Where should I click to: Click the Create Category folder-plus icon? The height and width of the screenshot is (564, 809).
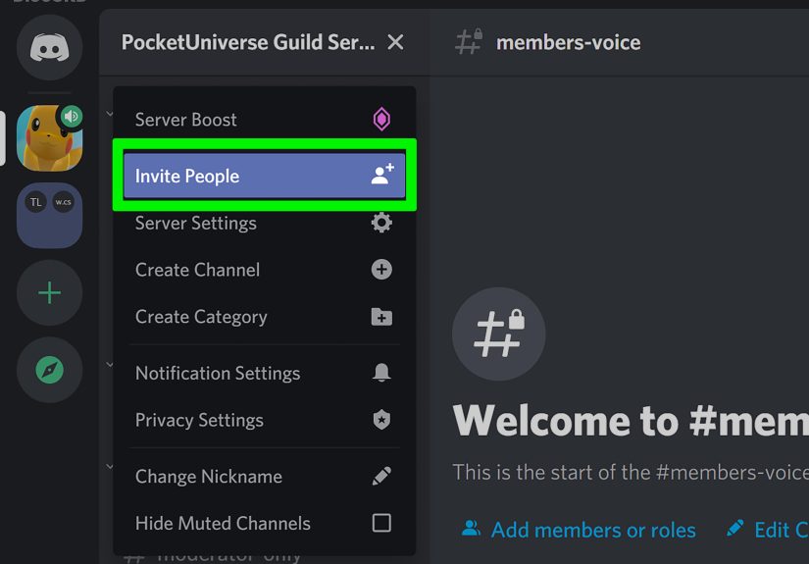pos(381,316)
